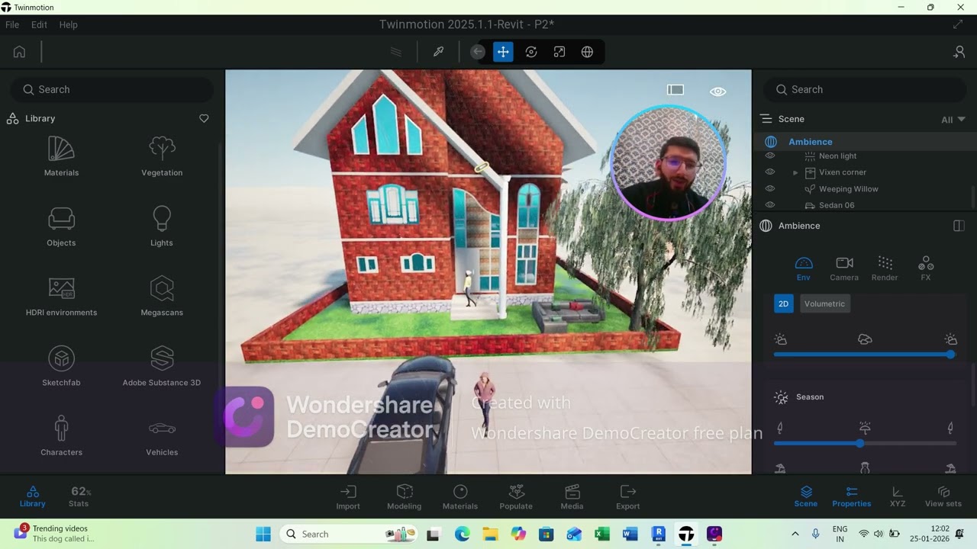Activate the Translate move gizmo tool
The image size is (977, 549).
coord(503,52)
